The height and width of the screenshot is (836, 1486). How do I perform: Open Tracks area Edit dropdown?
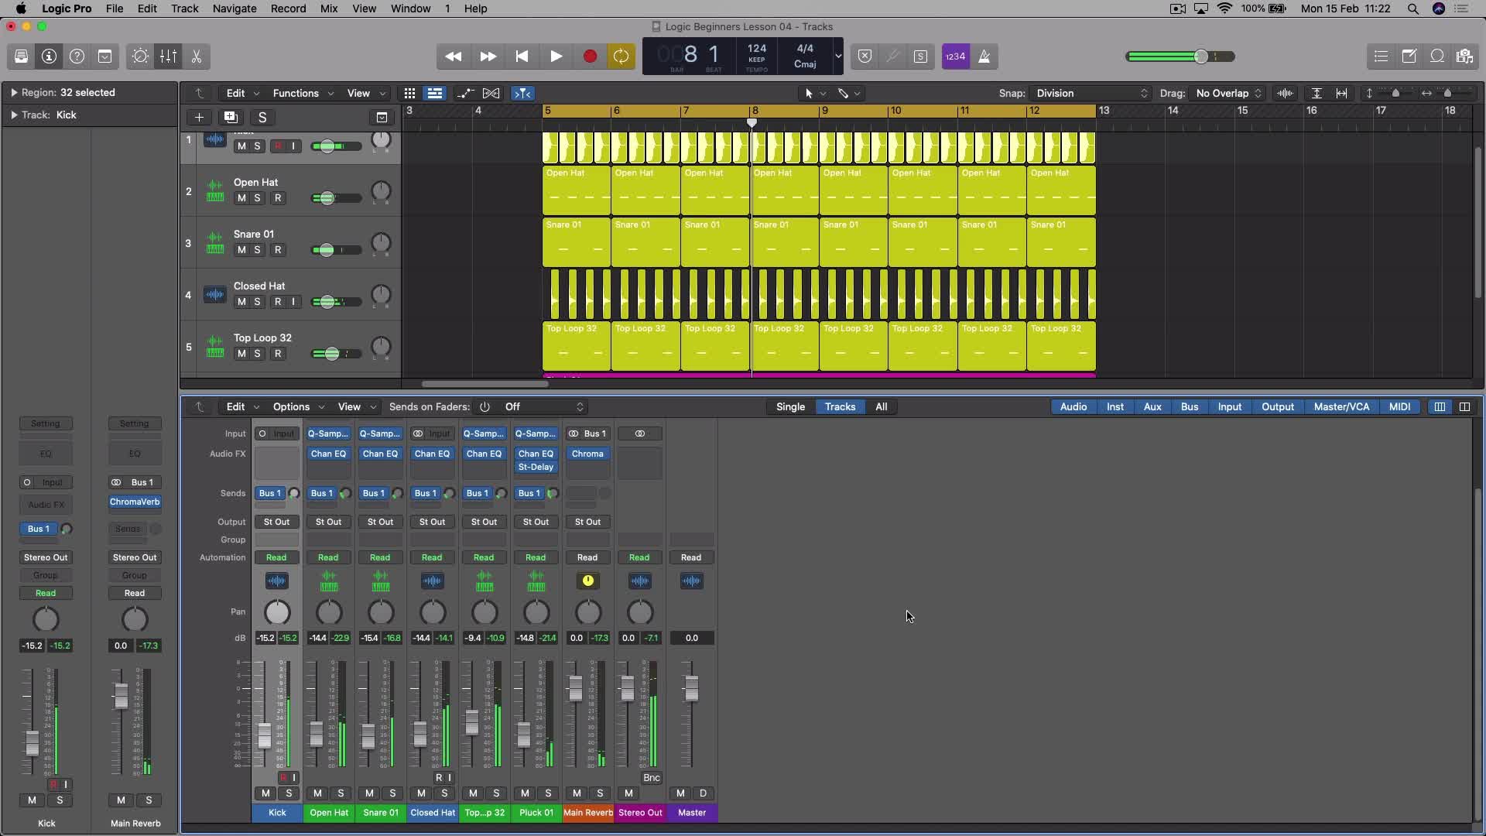242,94
